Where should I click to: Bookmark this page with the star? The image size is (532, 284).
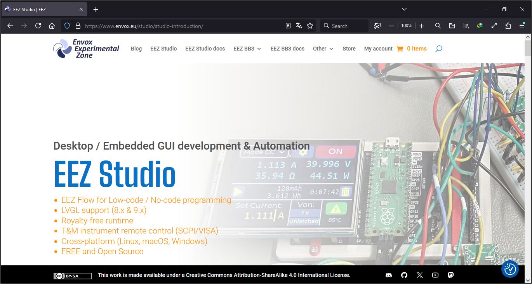pyautogui.click(x=310, y=26)
